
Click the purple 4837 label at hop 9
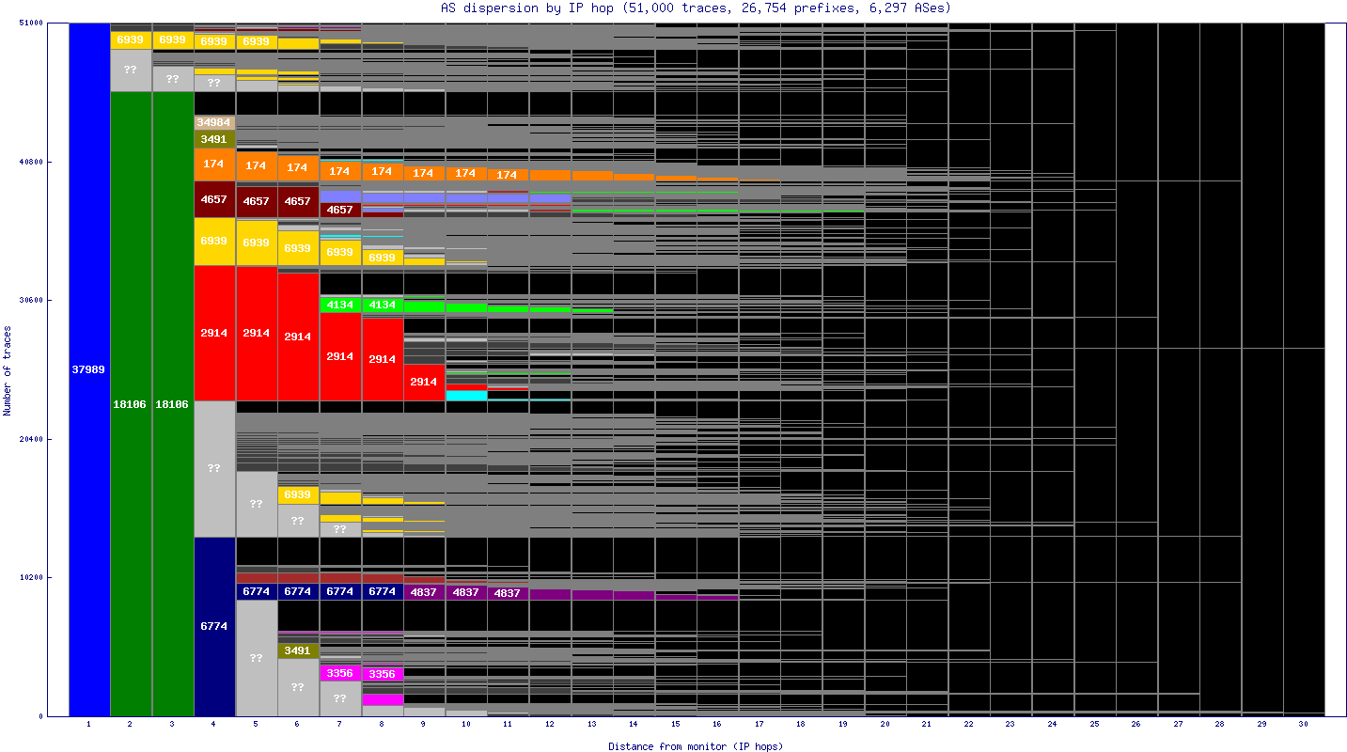424,592
